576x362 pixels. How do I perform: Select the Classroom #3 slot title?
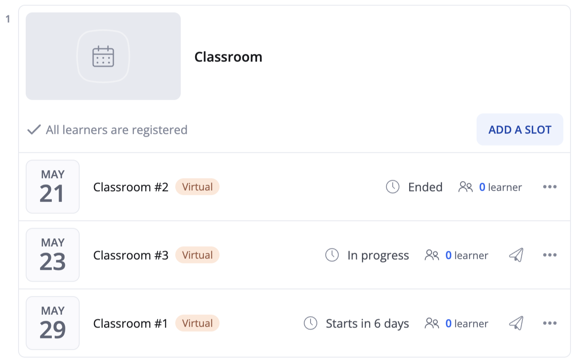[131, 255]
